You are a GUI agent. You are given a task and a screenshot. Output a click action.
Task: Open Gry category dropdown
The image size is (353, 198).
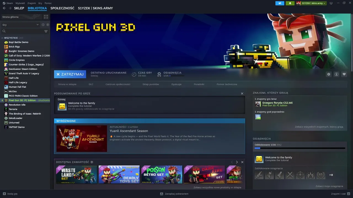[x=20, y=25]
